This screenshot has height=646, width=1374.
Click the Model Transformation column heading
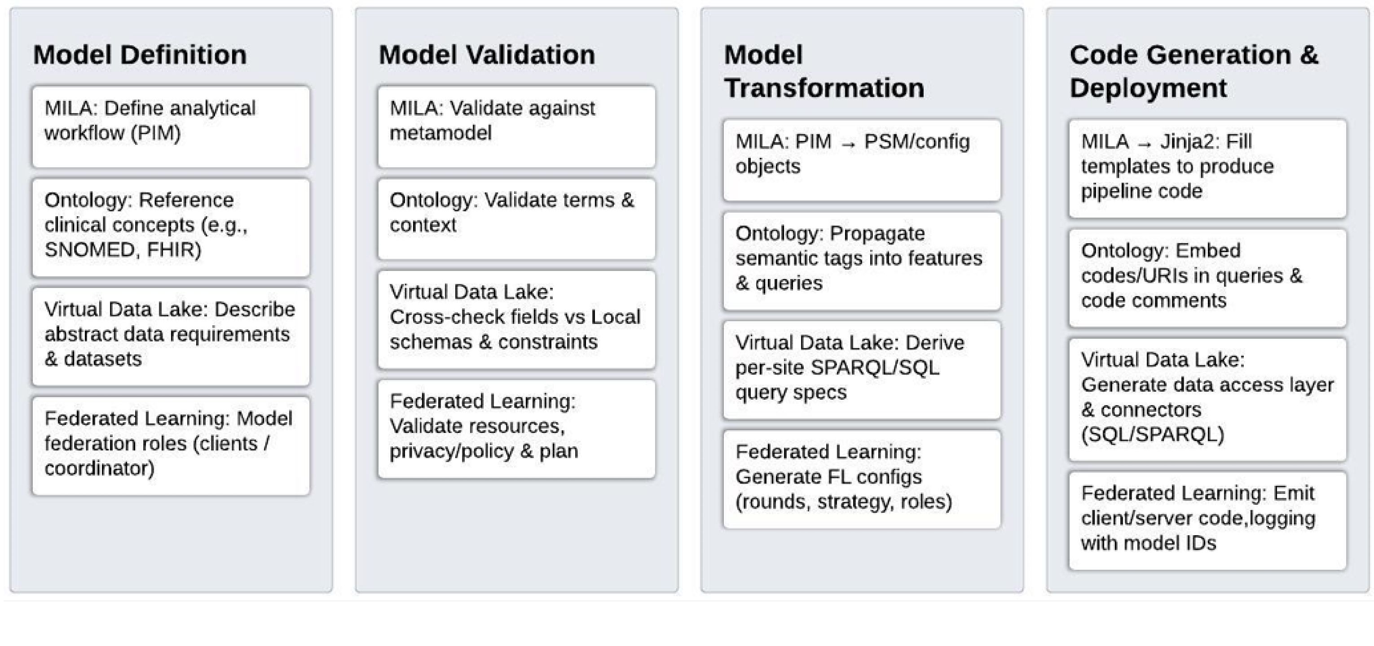tap(824, 71)
